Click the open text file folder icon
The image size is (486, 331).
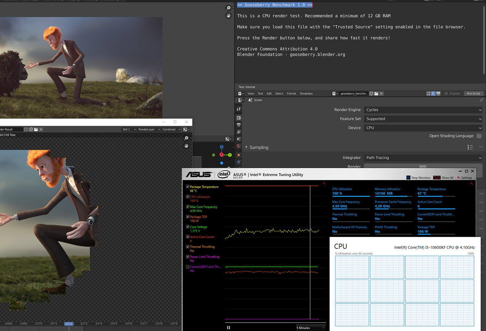[x=376, y=94]
